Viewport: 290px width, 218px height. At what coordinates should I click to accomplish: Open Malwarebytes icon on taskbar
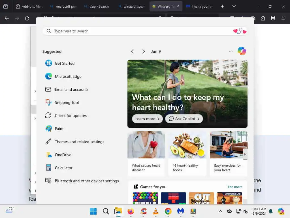pos(181,211)
